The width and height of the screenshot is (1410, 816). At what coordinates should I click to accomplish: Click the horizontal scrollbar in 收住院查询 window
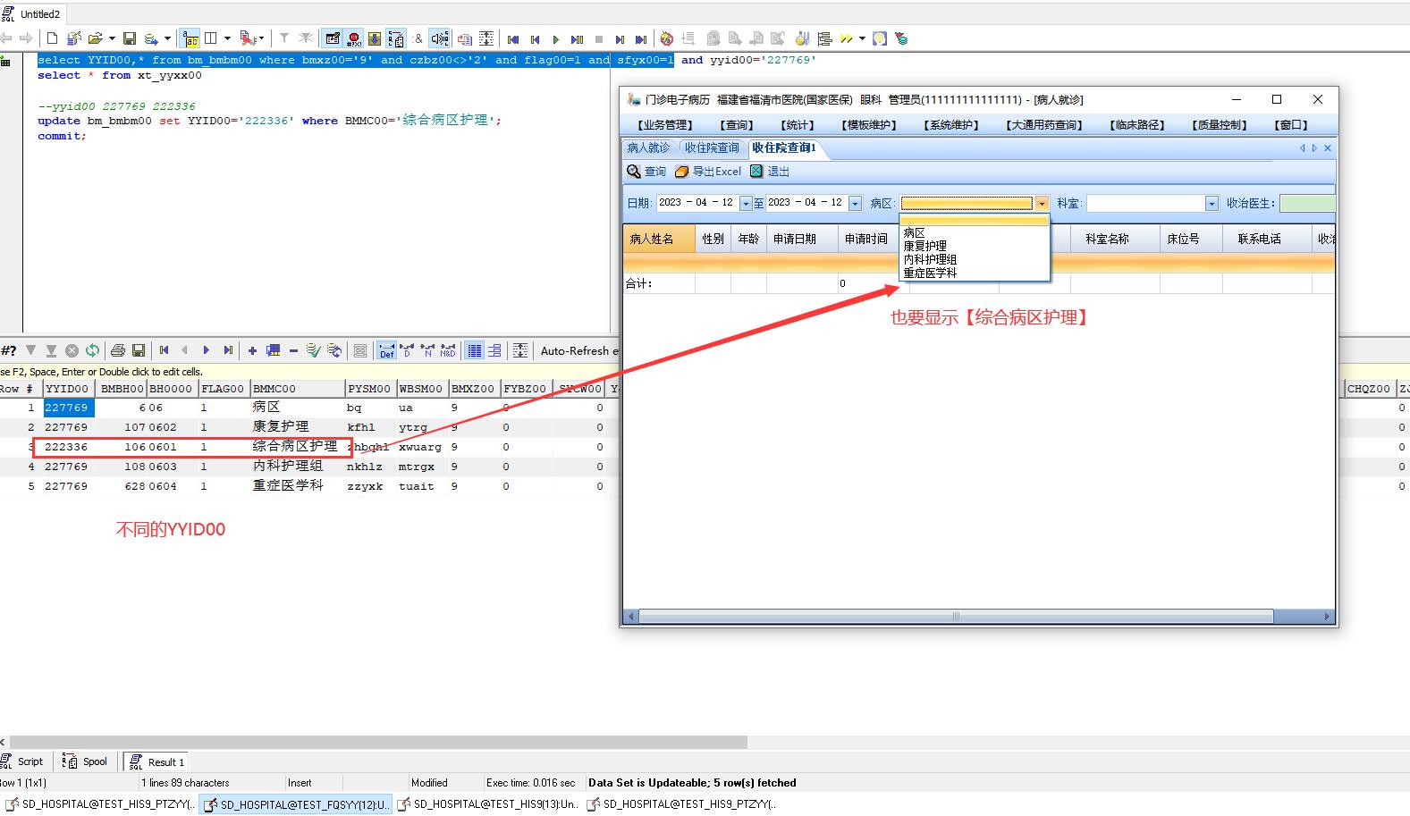(x=955, y=617)
